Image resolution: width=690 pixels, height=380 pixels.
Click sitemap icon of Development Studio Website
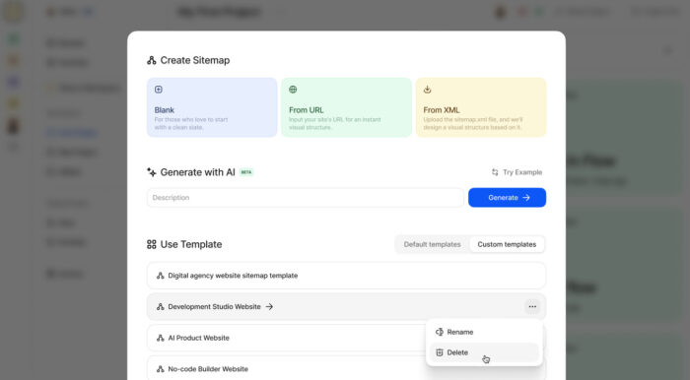tap(160, 306)
